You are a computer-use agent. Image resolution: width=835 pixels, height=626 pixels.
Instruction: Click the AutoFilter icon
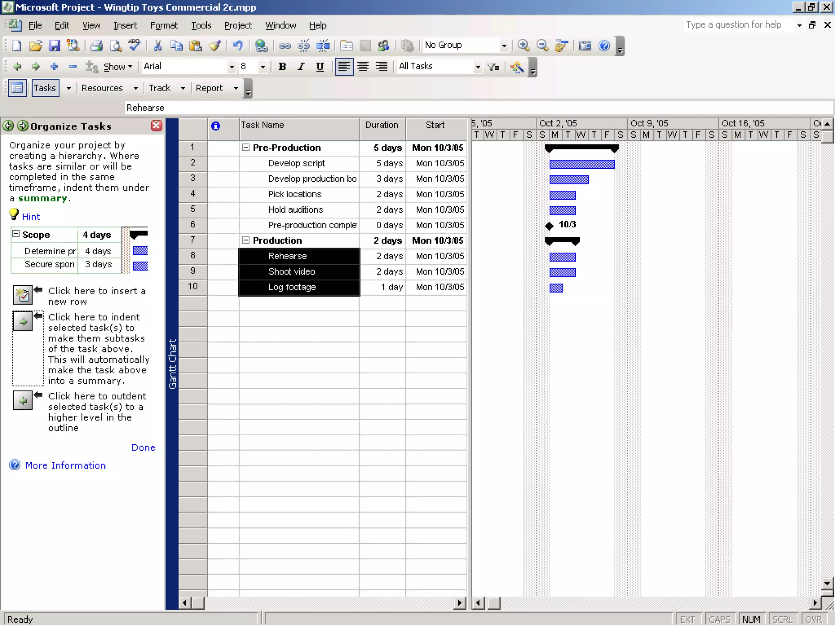click(493, 67)
